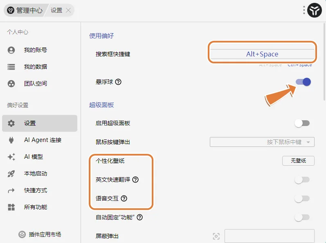Show help for 语音交互
326x243 pixels.
(x=124, y=198)
